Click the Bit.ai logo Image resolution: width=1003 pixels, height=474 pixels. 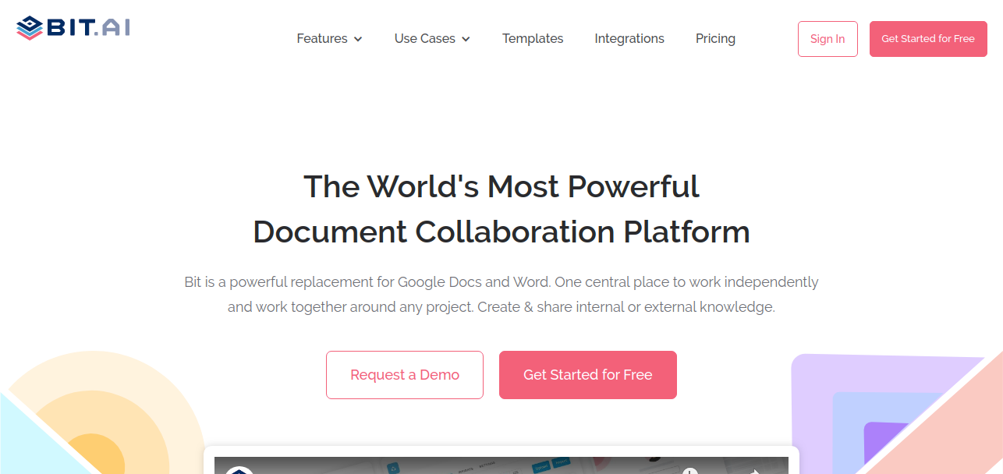[73, 28]
